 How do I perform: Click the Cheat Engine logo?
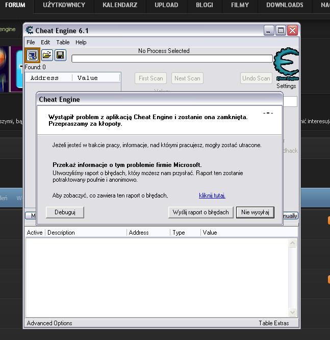[286, 64]
